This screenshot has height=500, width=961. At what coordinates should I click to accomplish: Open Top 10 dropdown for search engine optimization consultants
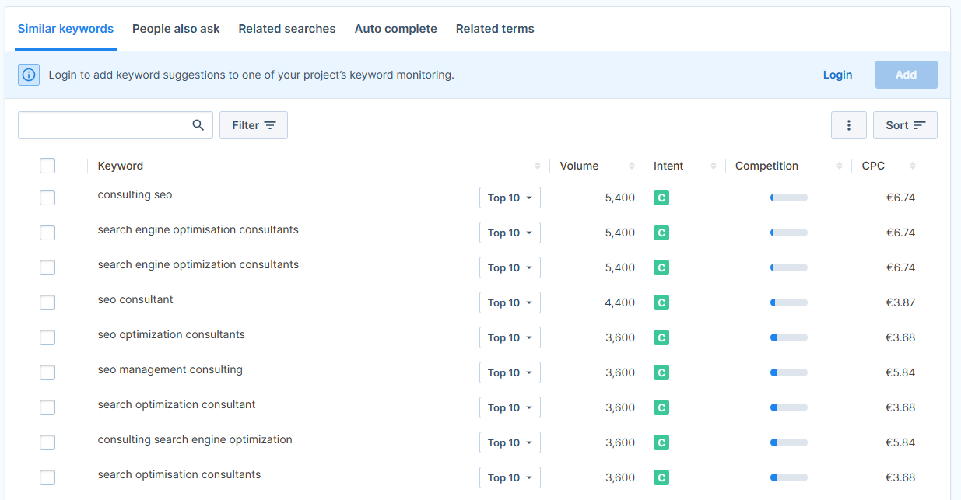(510, 267)
